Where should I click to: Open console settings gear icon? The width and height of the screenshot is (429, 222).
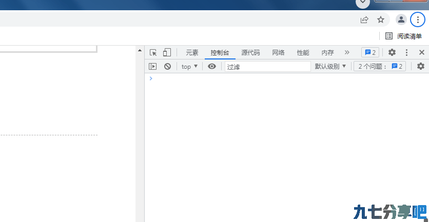coord(420,66)
